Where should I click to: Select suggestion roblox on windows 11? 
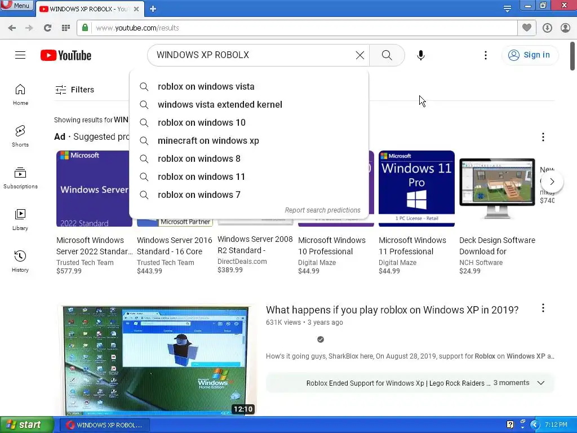249,176
